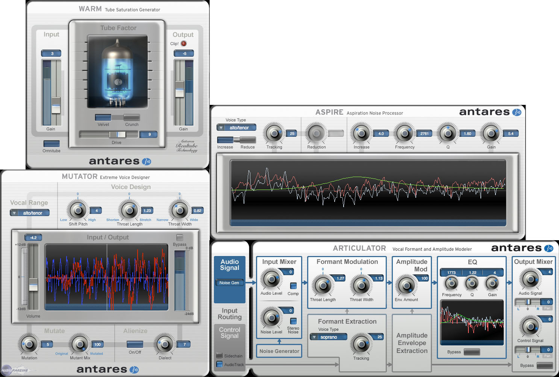Click the Shift Pitch knob in Mutator

pos(78,210)
